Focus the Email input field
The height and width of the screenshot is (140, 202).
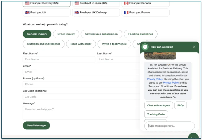[x=81, y=72]
